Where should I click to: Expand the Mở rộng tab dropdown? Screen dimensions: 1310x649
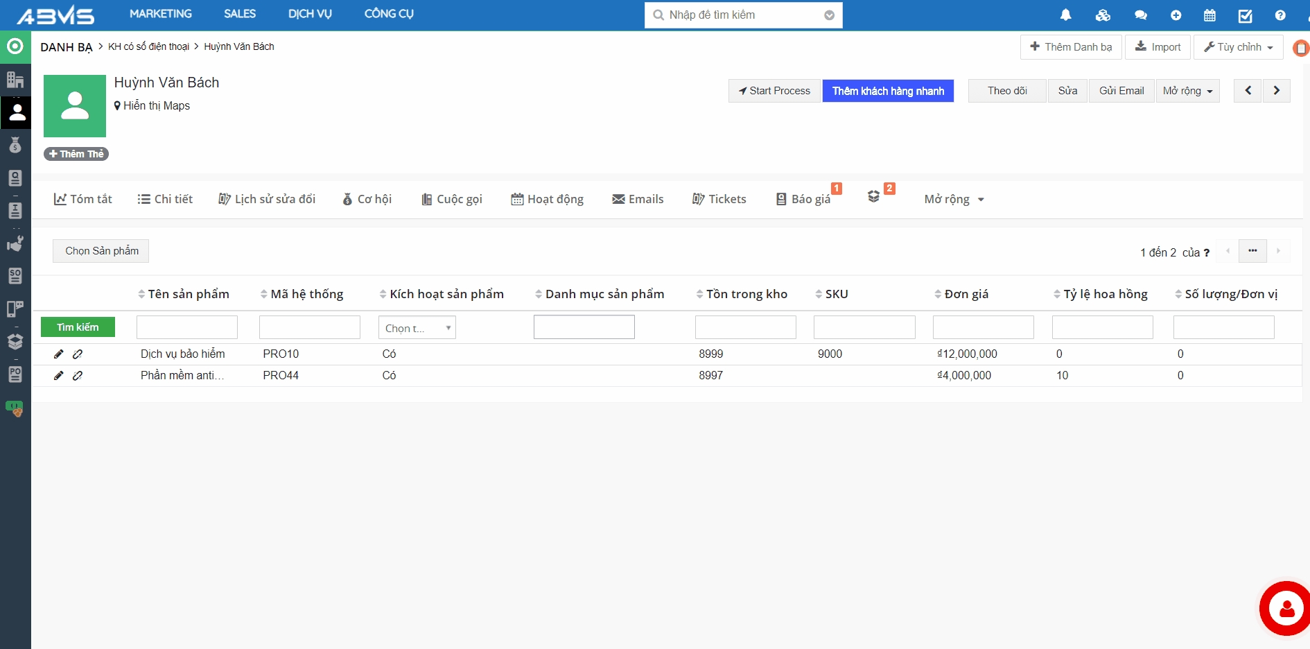click(954, 200)
